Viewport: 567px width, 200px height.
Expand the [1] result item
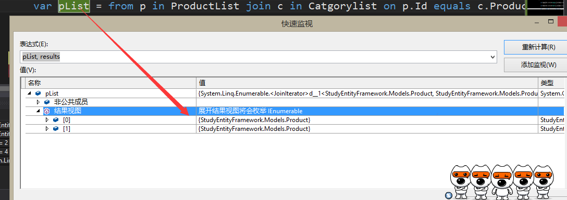point(47,129)
